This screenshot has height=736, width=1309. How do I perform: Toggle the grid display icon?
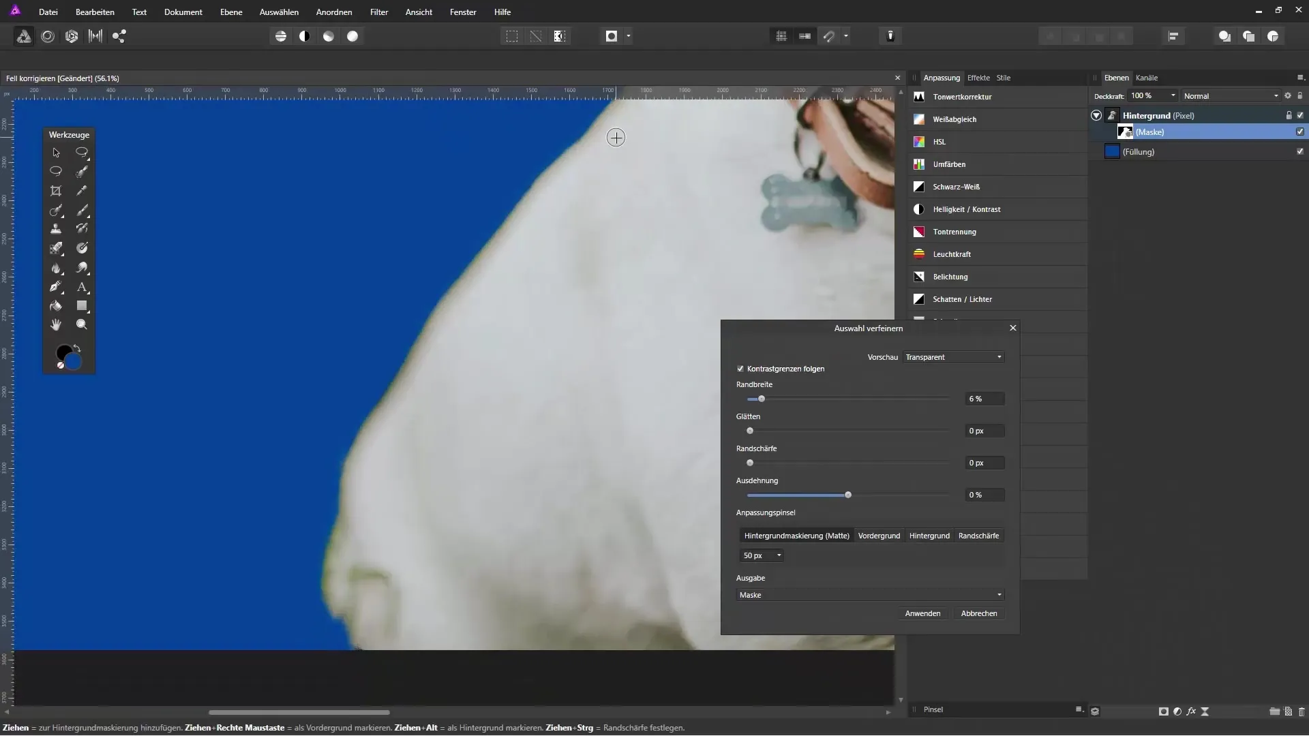[x=781, y=36]
